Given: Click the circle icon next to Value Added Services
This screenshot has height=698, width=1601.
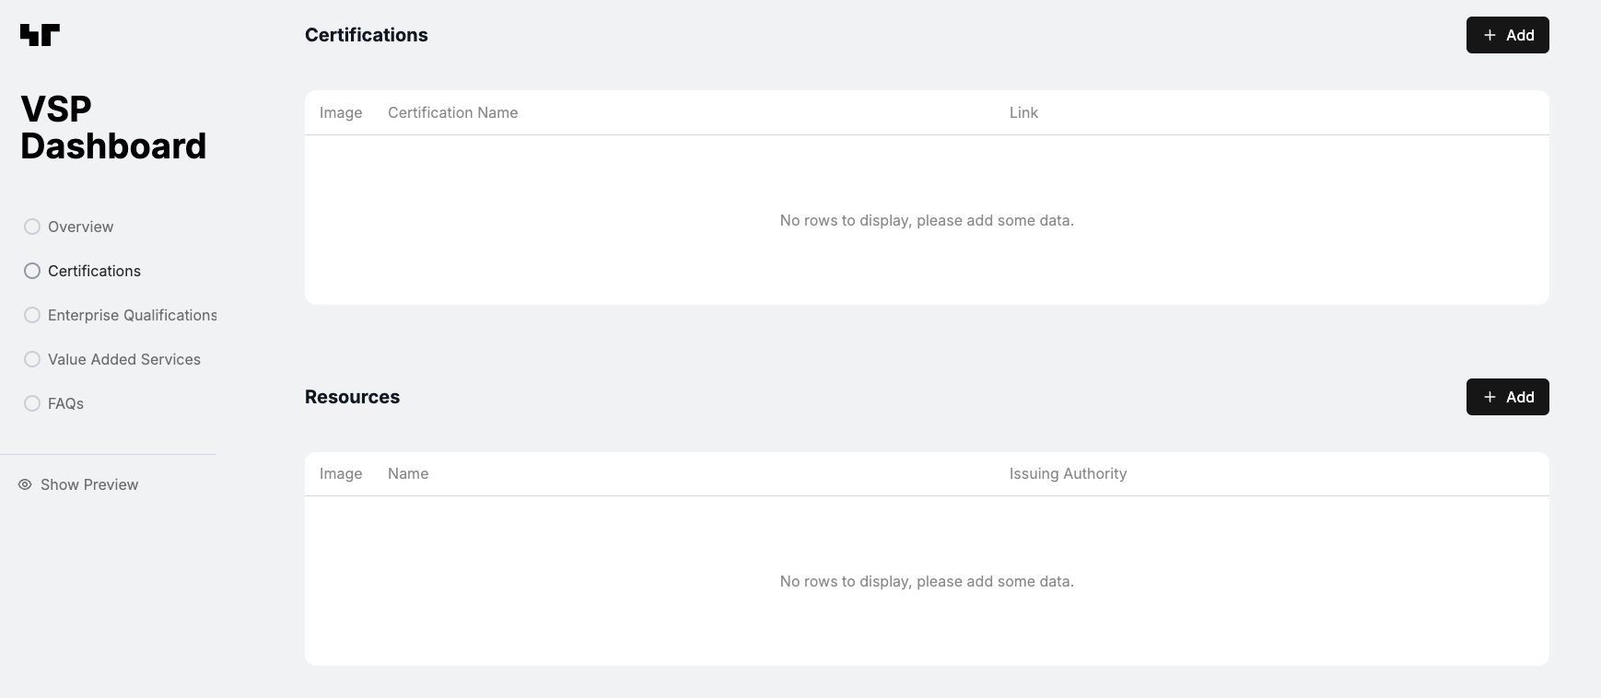Looking at the screenshot, I should pyautogui.click(x=32, y=359).
